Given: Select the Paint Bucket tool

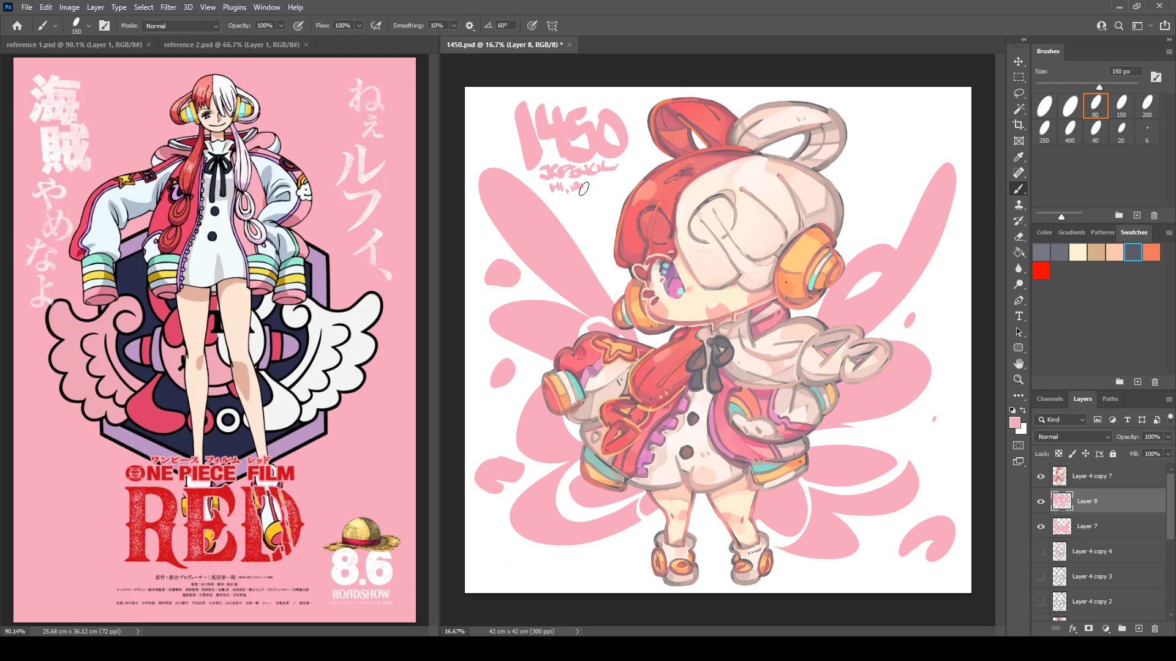Looking at the screenshot, I should coord(1019,253).
